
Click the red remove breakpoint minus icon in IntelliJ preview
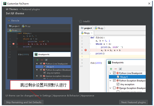point(116,69)
